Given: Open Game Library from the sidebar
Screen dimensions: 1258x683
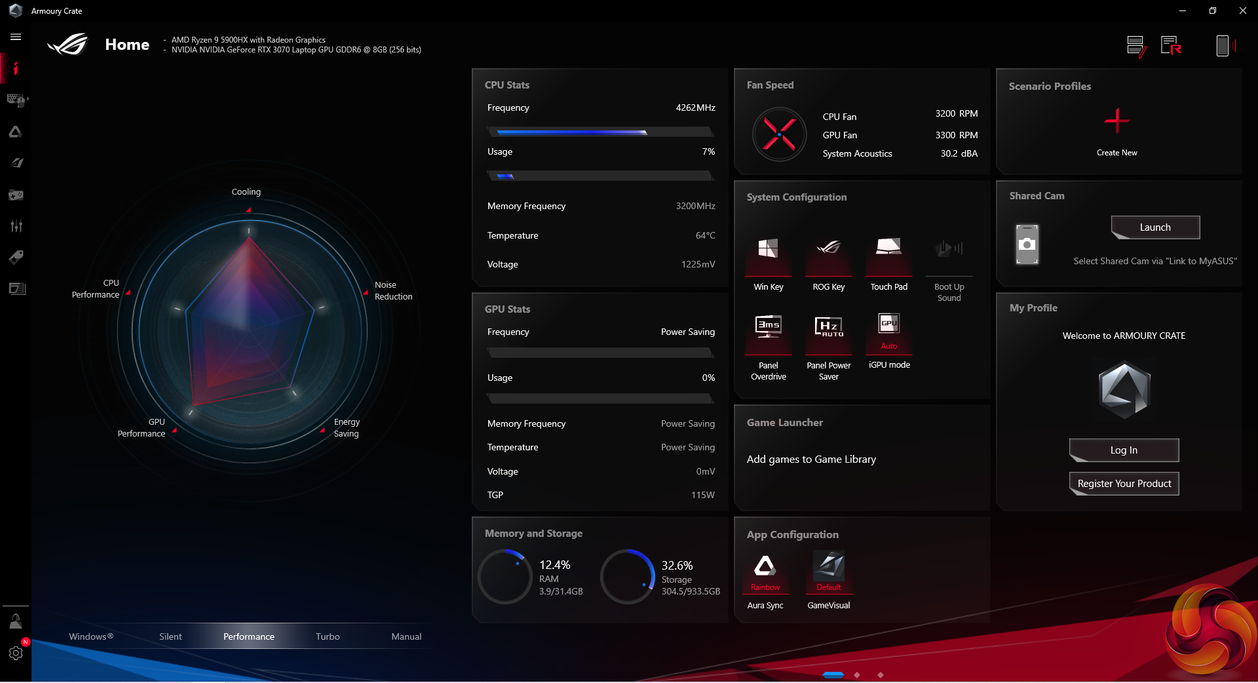Looking at the screenshot, I should (x=16, y=195).
